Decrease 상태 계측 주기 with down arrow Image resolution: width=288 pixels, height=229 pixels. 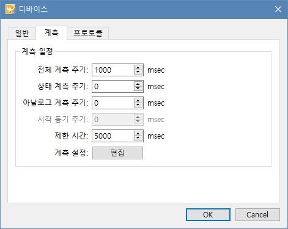(138, 89)
